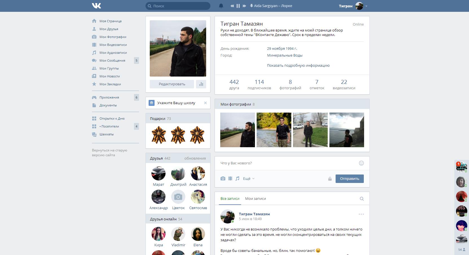
Task: Open the Посетители app link
Action: [109, 126]
